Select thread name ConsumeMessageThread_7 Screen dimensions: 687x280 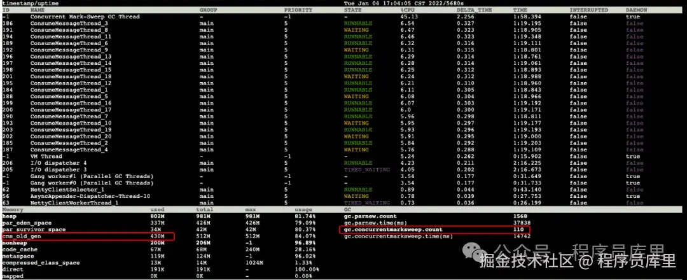(x=69, y=116)
